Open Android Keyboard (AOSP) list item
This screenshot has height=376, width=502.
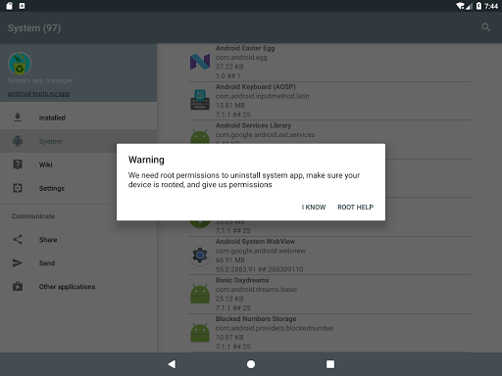click(329, 101)
